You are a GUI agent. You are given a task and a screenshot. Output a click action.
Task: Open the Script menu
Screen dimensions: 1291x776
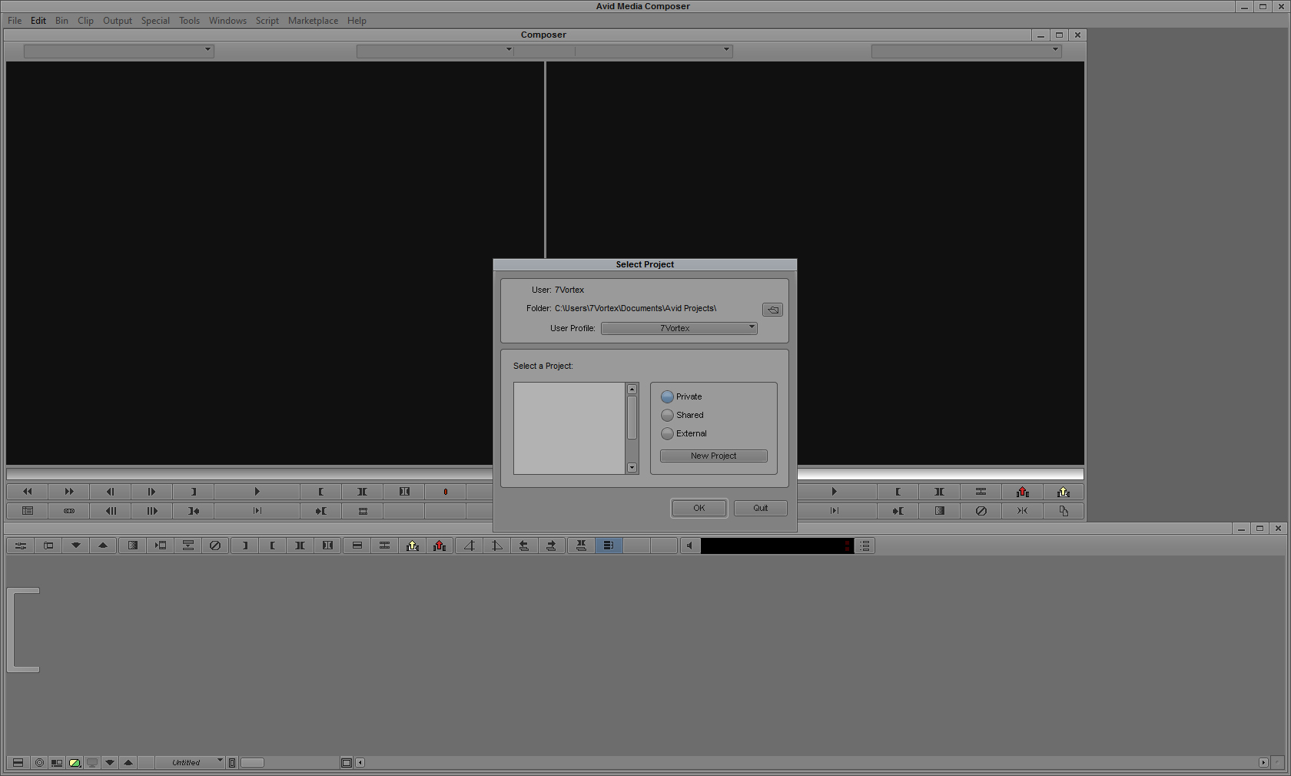[x=267, y=21]
